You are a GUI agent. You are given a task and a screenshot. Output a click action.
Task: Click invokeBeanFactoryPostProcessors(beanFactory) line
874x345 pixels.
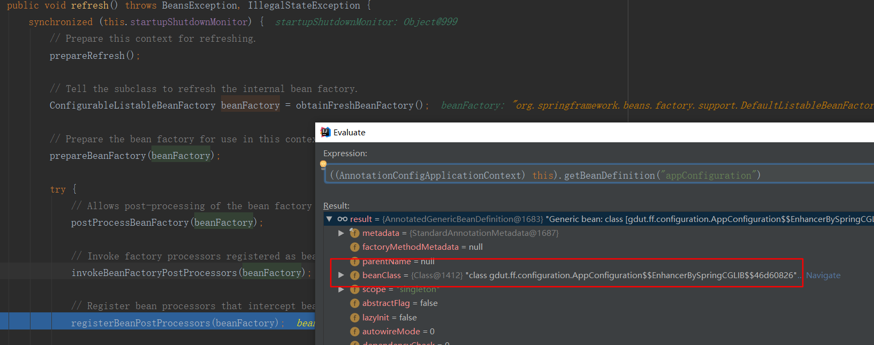pyautogui.click(x=191, y=273)
